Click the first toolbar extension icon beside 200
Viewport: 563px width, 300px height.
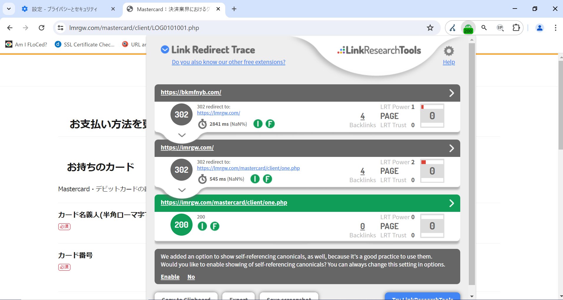click(x=453, y=28)
